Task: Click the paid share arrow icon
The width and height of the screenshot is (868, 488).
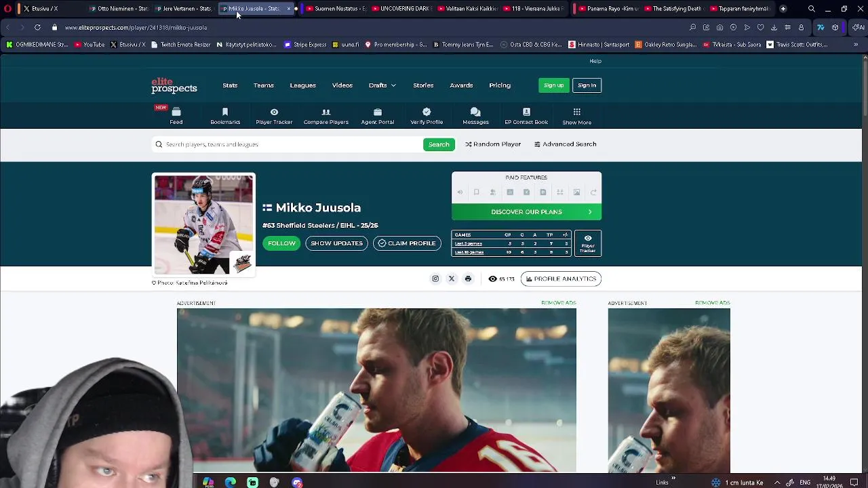Action: coord(593,192)
